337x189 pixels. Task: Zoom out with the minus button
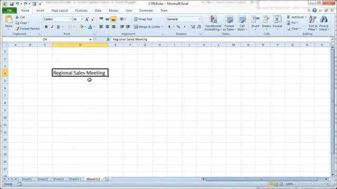point(297,184)
